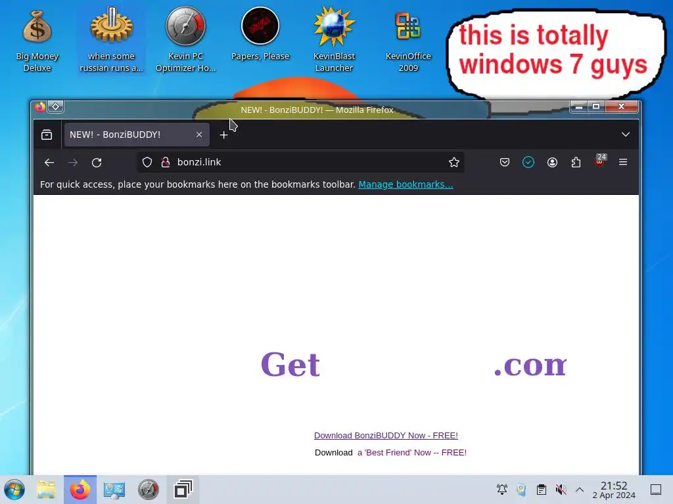Screen dimensions: 673x504
Task: Click the bonzi.link address field
Action: point(300,163)
